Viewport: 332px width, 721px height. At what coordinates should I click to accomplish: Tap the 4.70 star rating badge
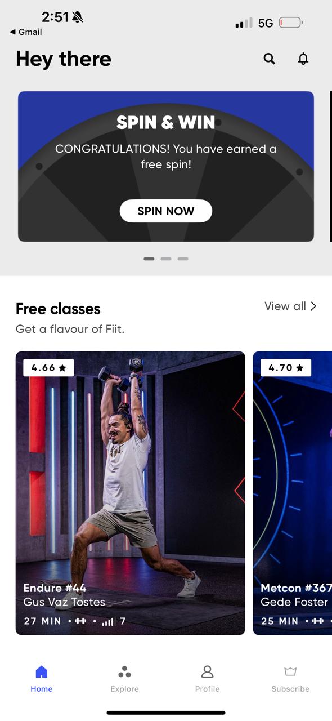[286, 368]
